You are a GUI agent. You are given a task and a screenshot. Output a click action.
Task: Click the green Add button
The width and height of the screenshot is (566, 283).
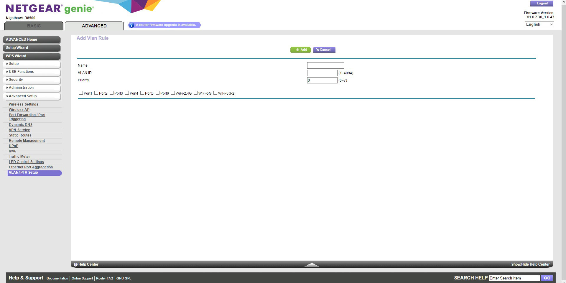[x=300, y=50]
